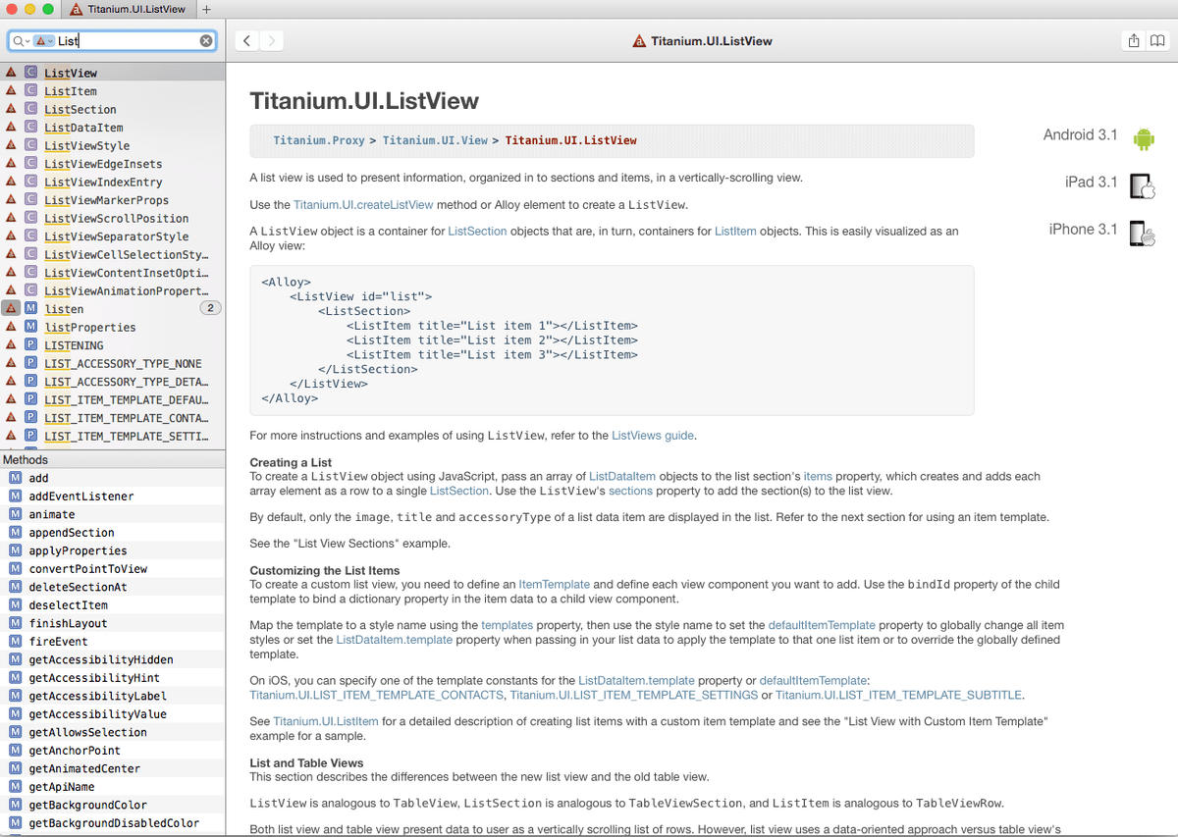Viewport: 1178px width, 837px height.
Task: Open Titanium.UI.LIST_ITEM_TEMPLATE_SUBTITLE link
Action: click(x=898, y=695)
